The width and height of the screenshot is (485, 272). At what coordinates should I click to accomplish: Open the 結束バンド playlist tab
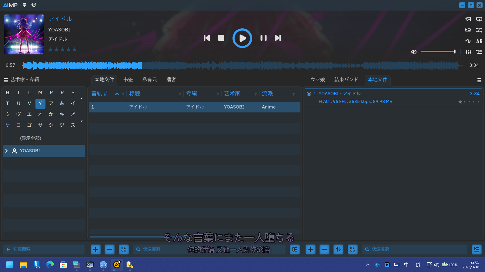click(346, 80)
